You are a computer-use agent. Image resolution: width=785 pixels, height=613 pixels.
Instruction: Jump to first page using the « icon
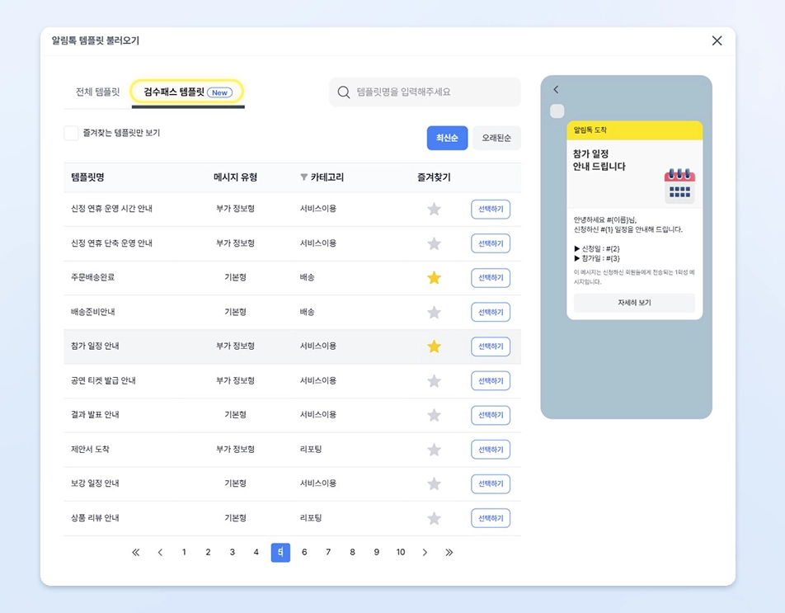pos(135,553)
